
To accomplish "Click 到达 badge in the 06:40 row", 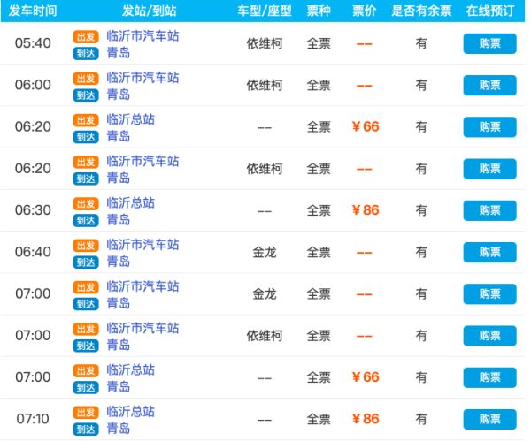I will 86,262.
